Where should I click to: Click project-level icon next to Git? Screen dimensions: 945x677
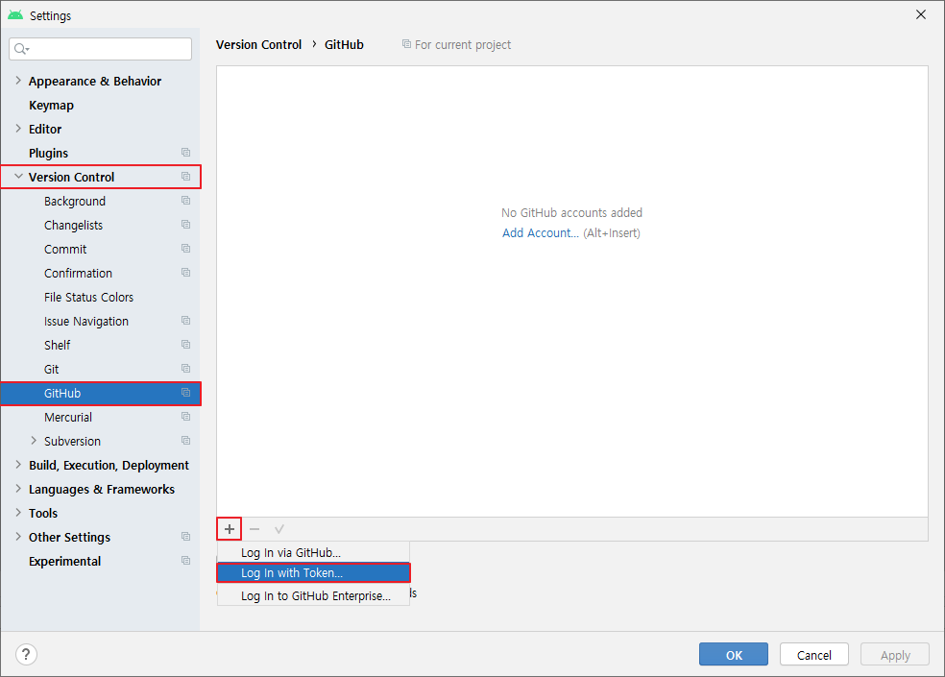[185, 369]
